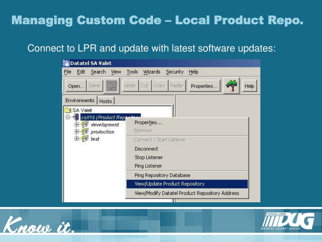Choose Properties... in the context menu
Image resolution: width=322 pixels, height=242 pixels.
click(x=187, y=123)
